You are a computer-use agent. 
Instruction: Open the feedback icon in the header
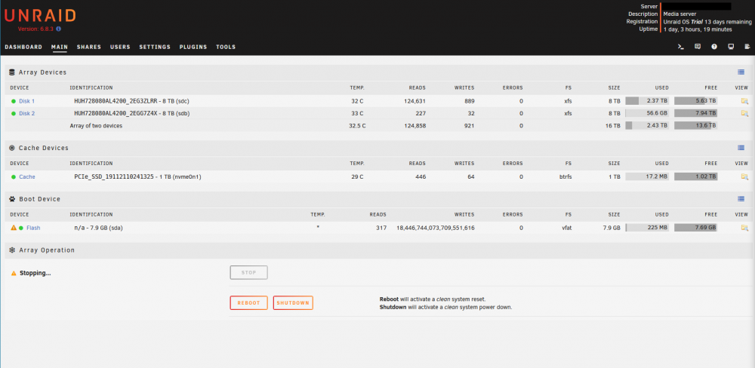coord(697,48)
